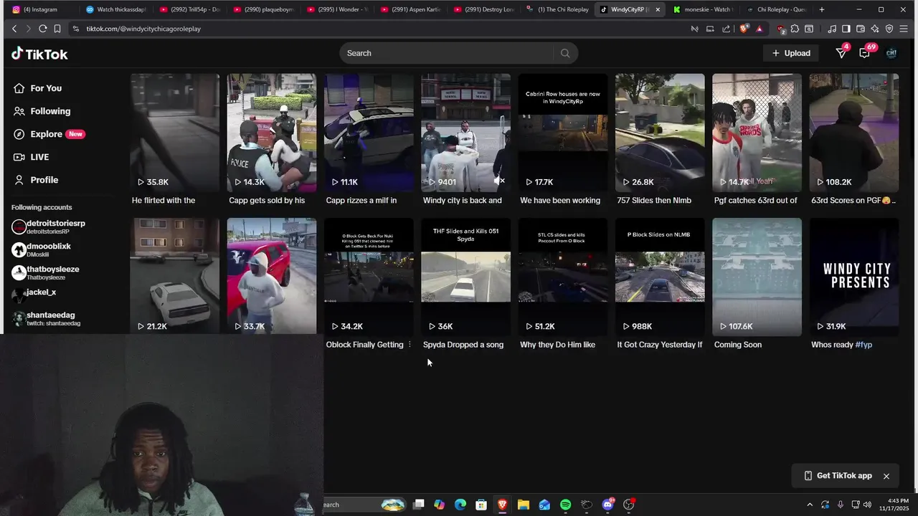This screenshot has width=918, height=516.
Task: Open the Following feed
Action: [42, 111]
